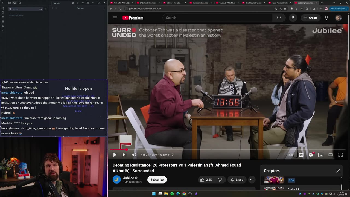Viewport: 350px width, 197px height.
Task: Toggle the autoplay switch in player
Action: coord(291,155)
